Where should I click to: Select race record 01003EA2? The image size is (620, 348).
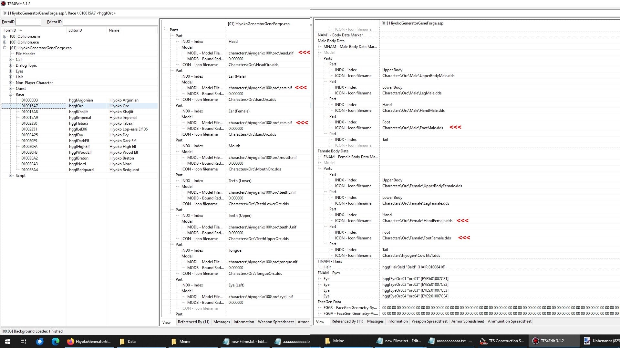(30, 158)
